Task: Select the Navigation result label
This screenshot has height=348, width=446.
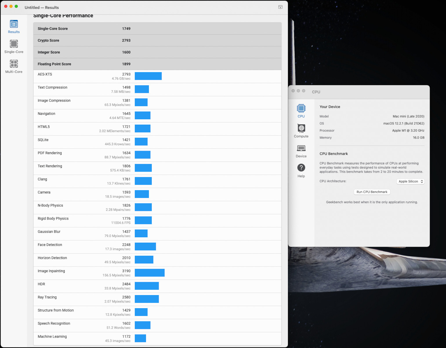Action: pyautogui.click(x=46, y=114)
